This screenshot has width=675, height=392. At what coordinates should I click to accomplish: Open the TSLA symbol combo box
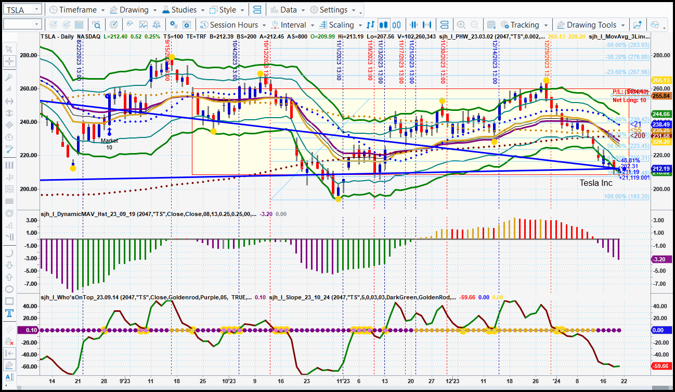click(x=22, y=10)
